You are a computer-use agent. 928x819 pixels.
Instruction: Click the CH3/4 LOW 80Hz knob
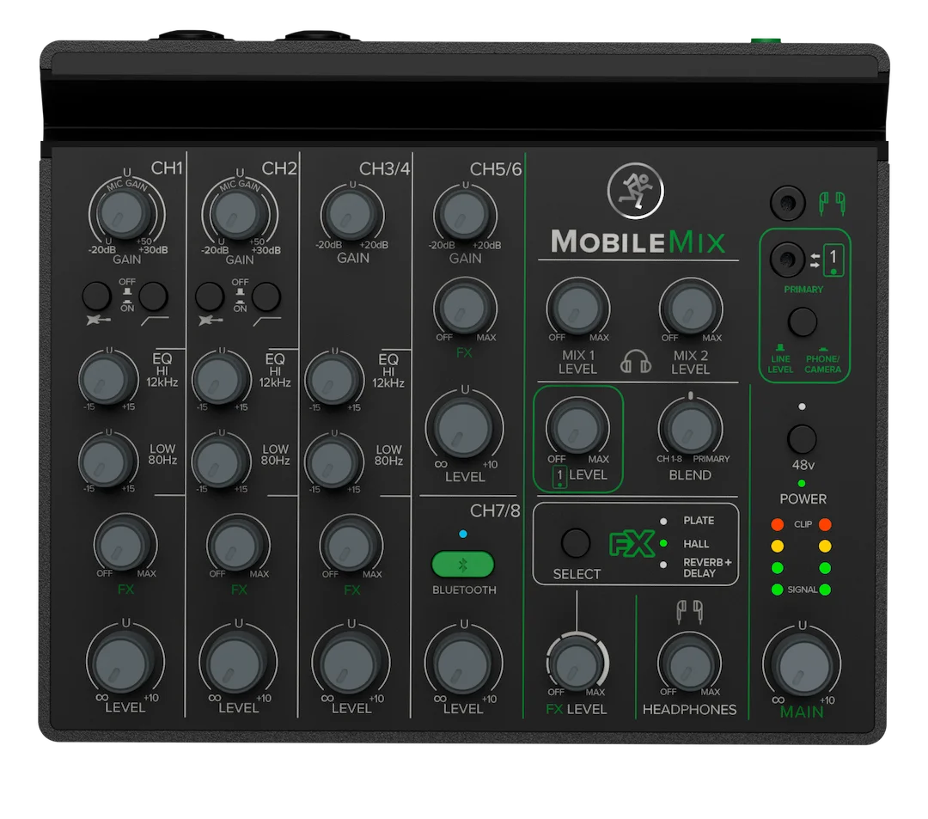point(333,461)
